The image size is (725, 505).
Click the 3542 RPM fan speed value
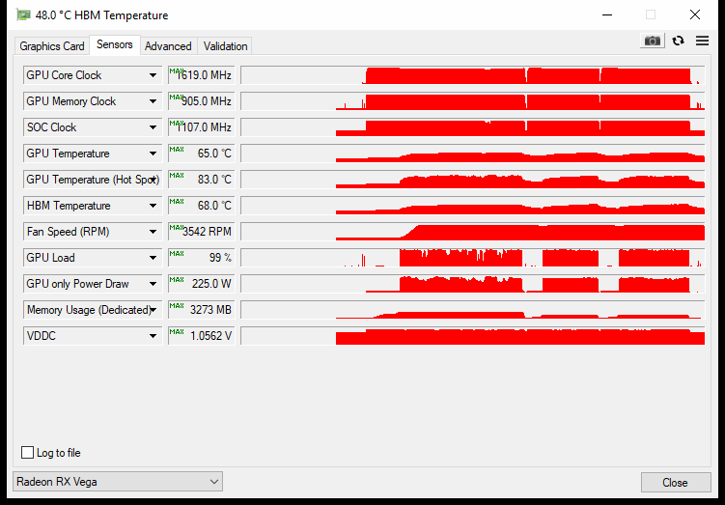(202, 232)
